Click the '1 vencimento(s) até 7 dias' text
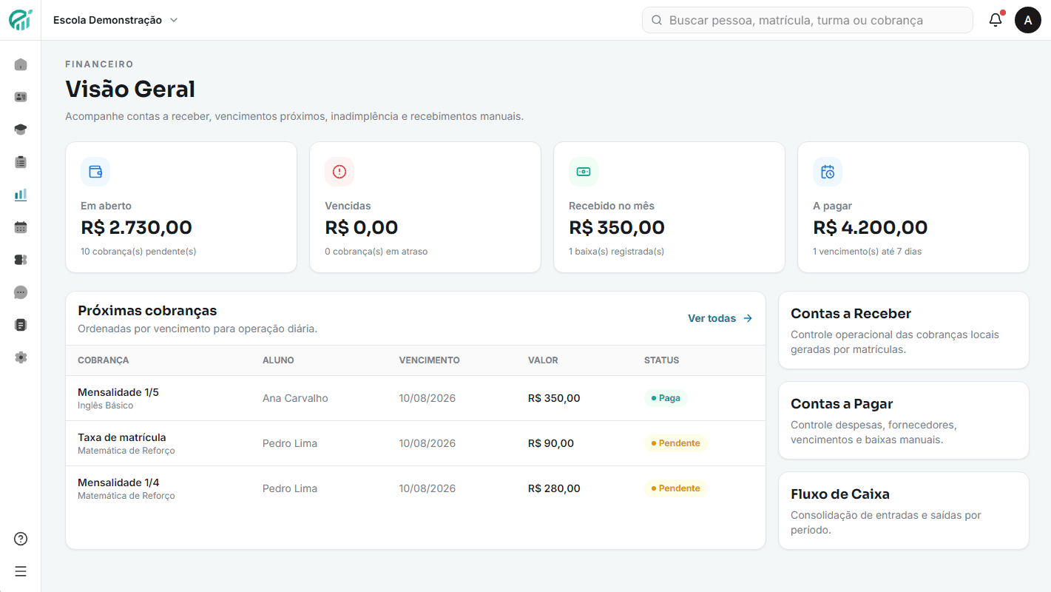Viewport: 1051px width, 592px height. click(868, 252)
